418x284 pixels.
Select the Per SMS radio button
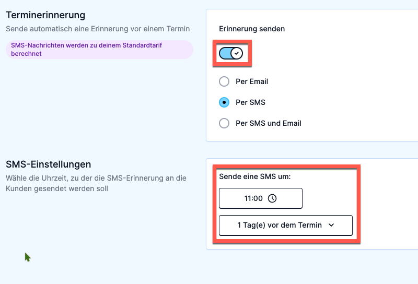click(224, 102)
